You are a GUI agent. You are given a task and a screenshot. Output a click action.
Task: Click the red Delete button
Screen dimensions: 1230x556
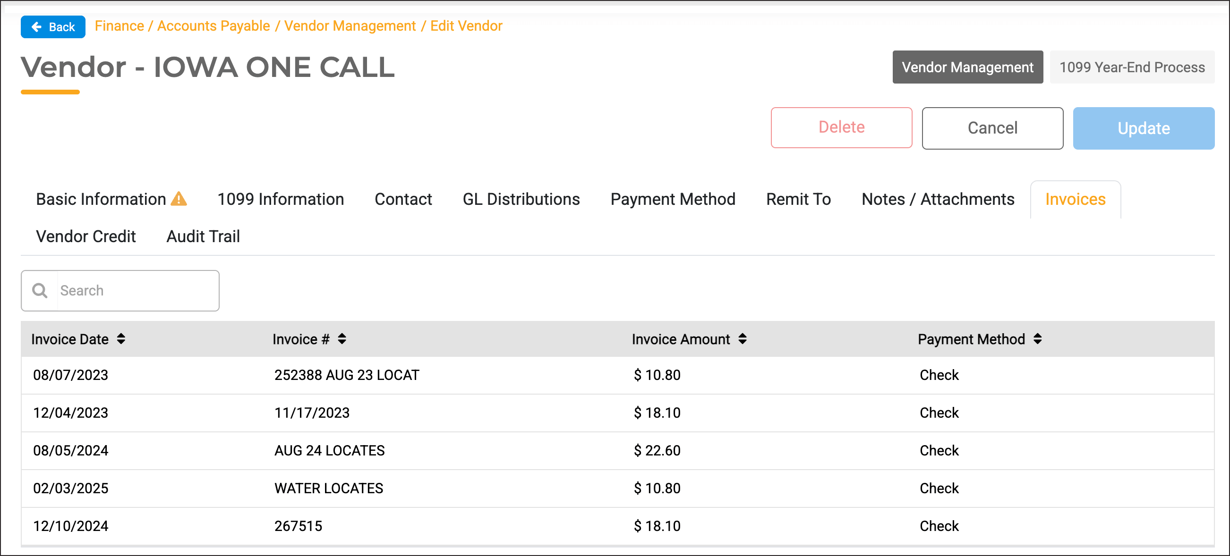841,127
